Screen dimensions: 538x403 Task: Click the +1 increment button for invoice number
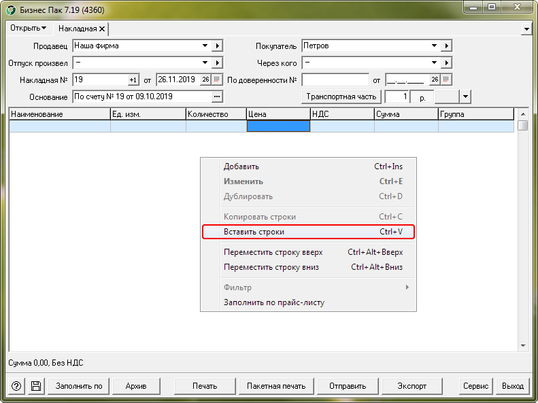click(x=133, y=80)
